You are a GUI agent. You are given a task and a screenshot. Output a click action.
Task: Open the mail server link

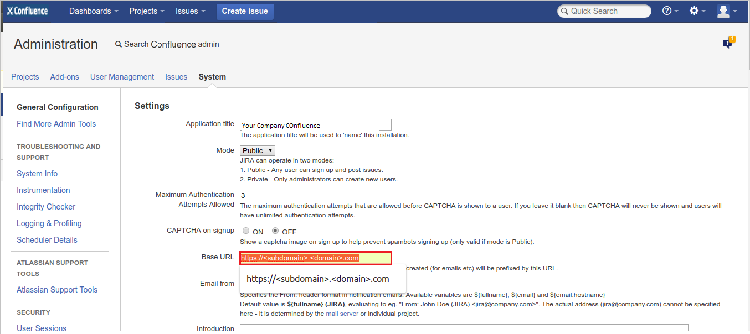[x=342, y=313]
